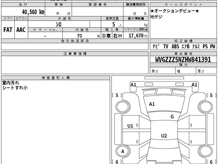This screenshot has width=218, height=164.
Task: Click G mark on windshield
Action: [172, 117]
